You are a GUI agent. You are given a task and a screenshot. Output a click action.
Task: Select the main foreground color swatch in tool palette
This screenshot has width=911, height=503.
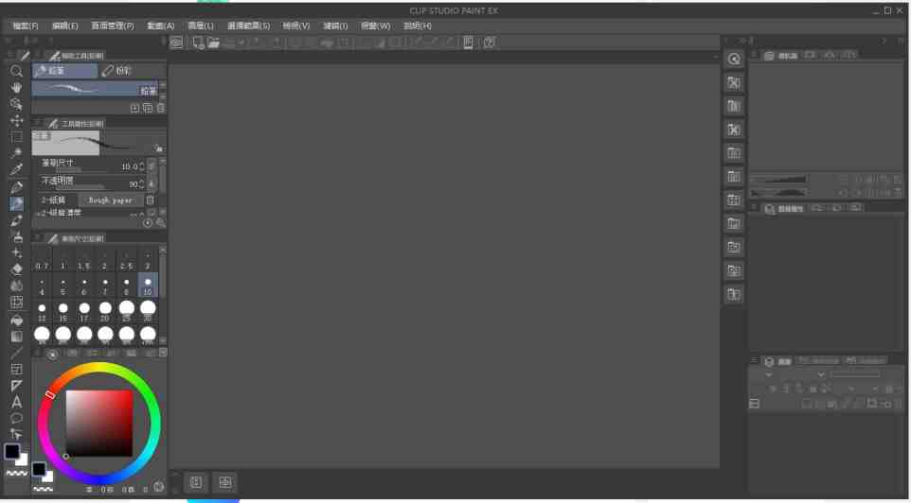coord(11,452)
